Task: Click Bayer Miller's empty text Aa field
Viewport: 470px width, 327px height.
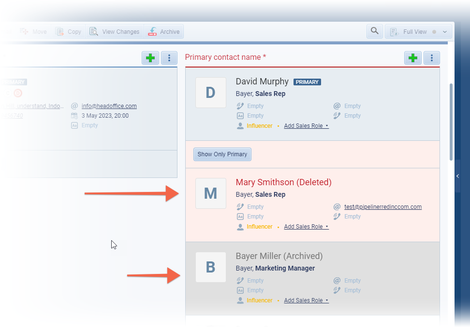Action: [255, 290]
